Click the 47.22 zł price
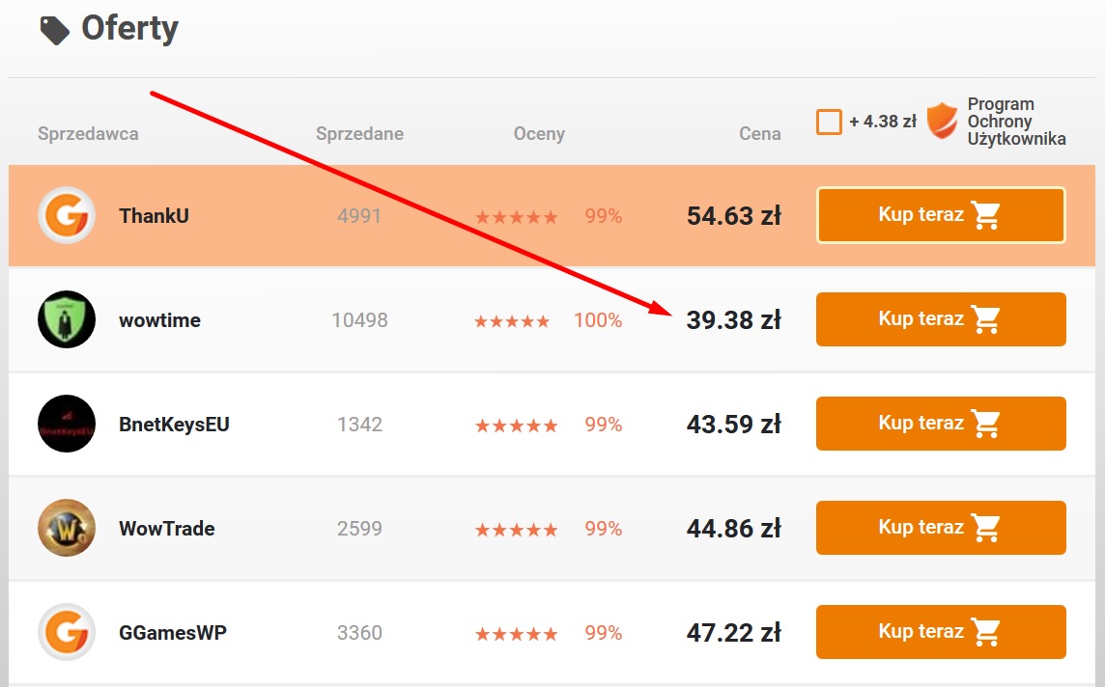 734,632
